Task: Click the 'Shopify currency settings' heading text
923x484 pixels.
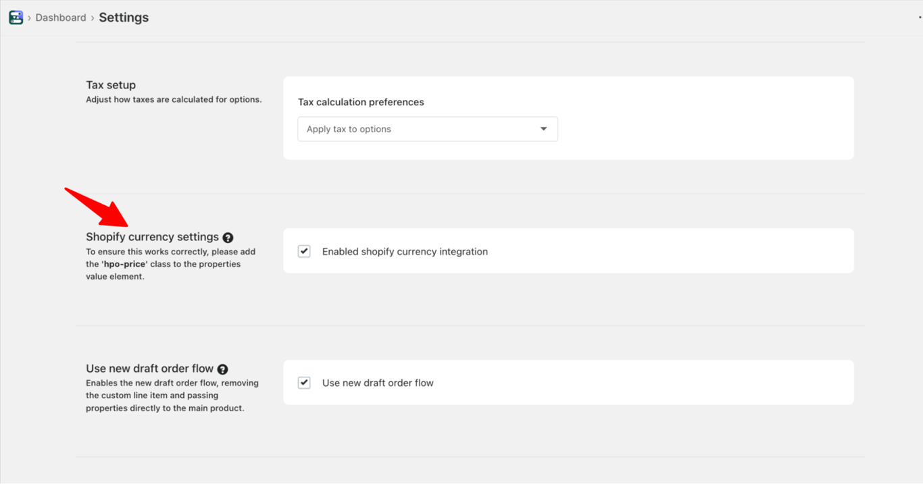Action: (x=152, y=237)
